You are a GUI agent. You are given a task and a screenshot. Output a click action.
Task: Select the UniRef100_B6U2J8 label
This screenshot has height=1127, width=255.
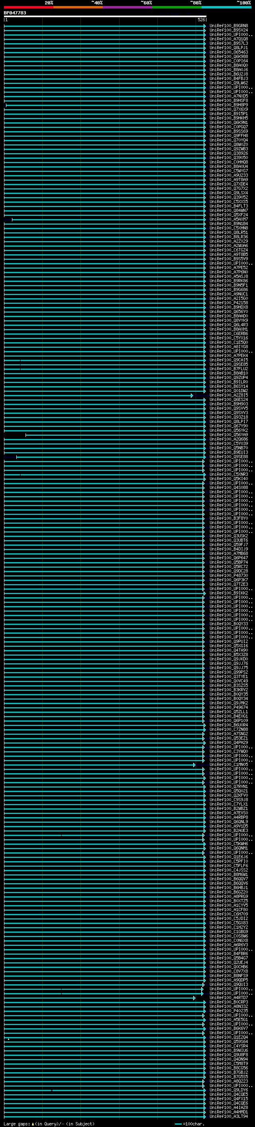[229, 74]
